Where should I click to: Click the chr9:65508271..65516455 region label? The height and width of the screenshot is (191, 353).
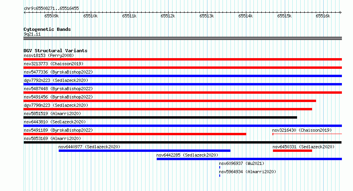click(x=51, y=8)
